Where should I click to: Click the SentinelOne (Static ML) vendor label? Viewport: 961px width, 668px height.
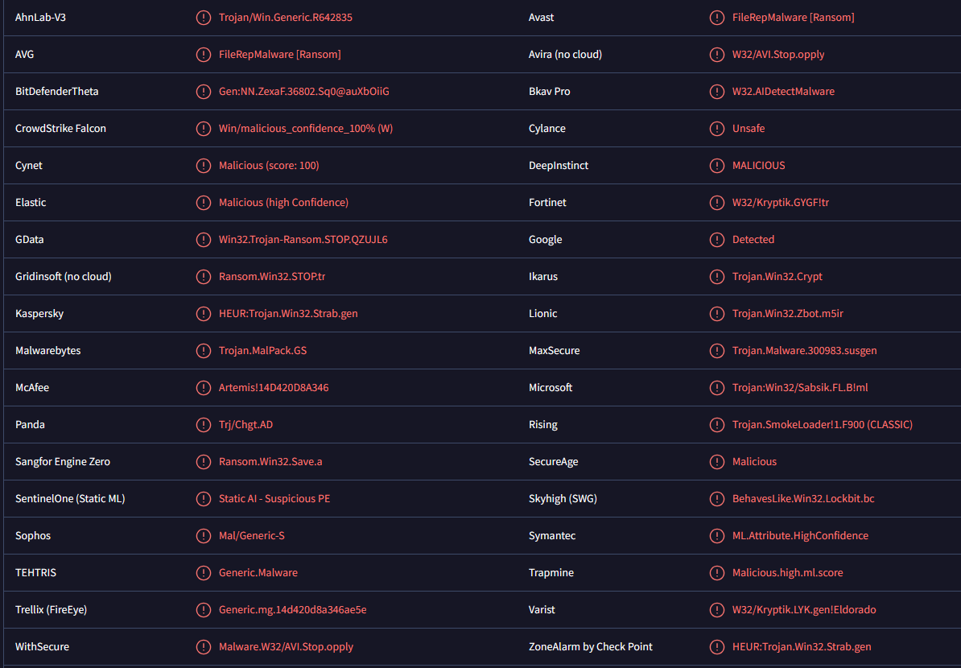pos(70,498)
